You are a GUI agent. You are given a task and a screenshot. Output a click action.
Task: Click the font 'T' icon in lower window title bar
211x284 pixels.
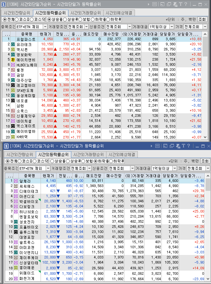coord(184,146)
